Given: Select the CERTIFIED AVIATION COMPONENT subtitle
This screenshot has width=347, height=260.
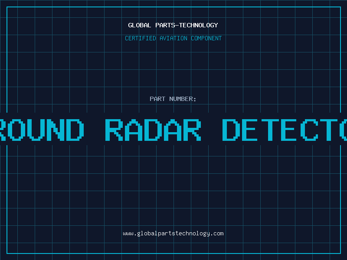Looking at the screenshot, I should pyautogui.click(x=173, y=38).
